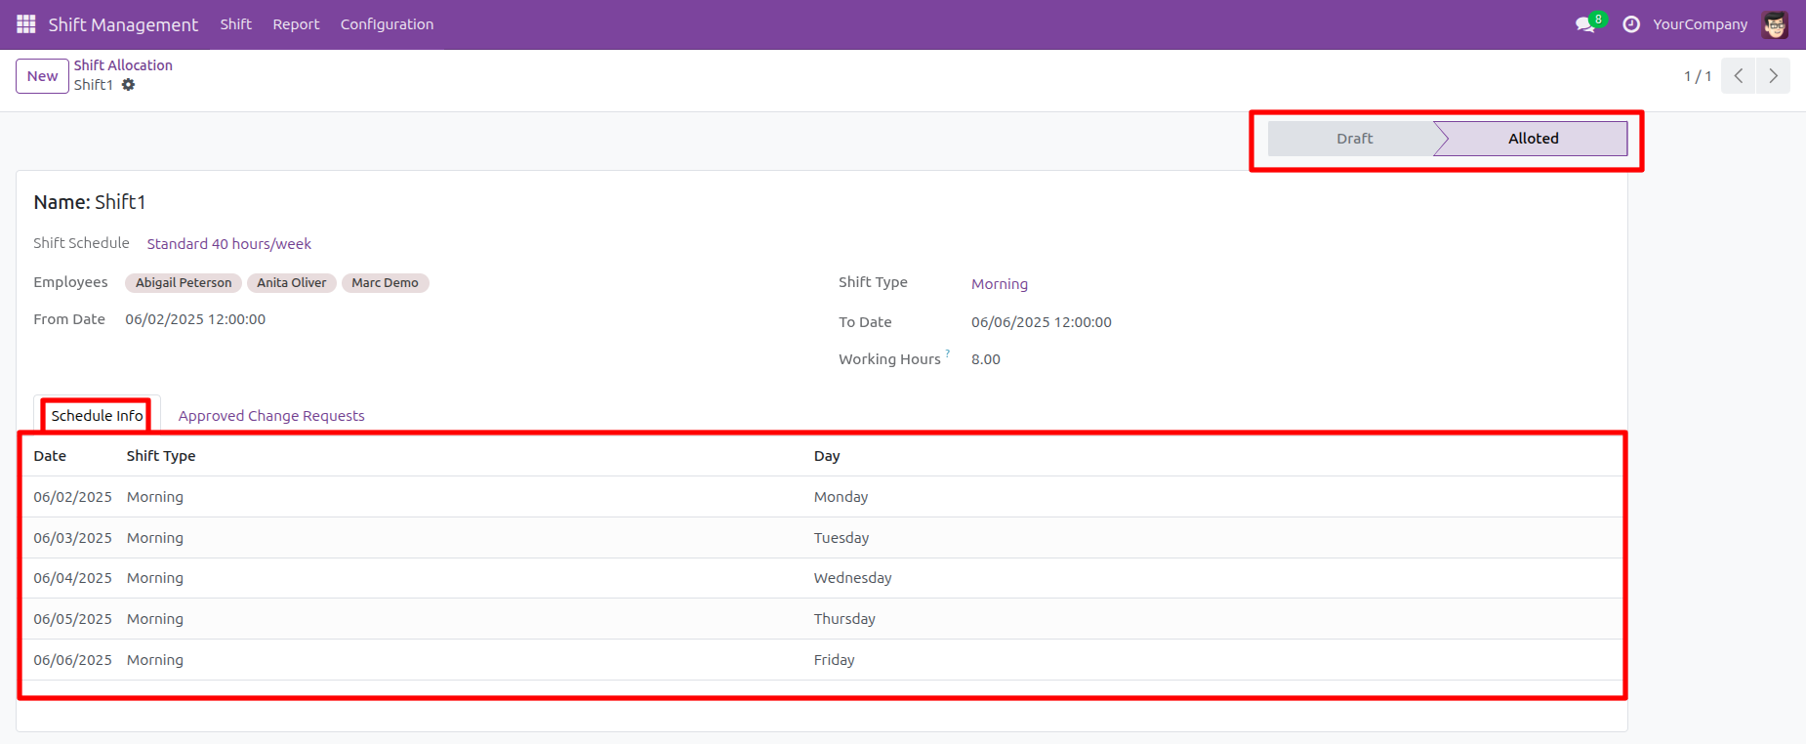The width and height of the screenshot is (1806, 744).
Task: Open the Standard 40 hours/week schedule link
Action: 229,244
